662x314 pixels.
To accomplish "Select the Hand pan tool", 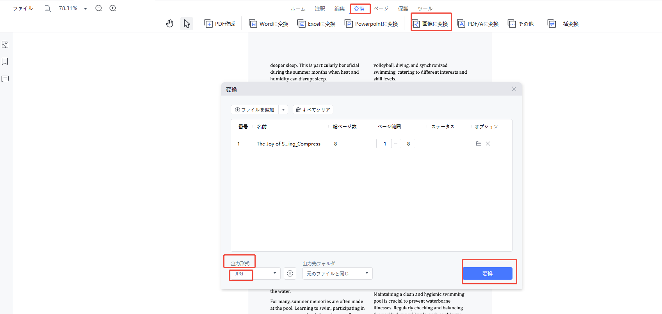I will [x=169, y=24].
